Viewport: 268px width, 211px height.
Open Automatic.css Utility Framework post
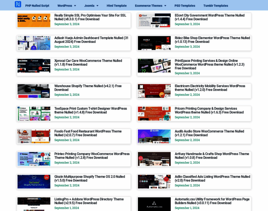coord(212,201)
